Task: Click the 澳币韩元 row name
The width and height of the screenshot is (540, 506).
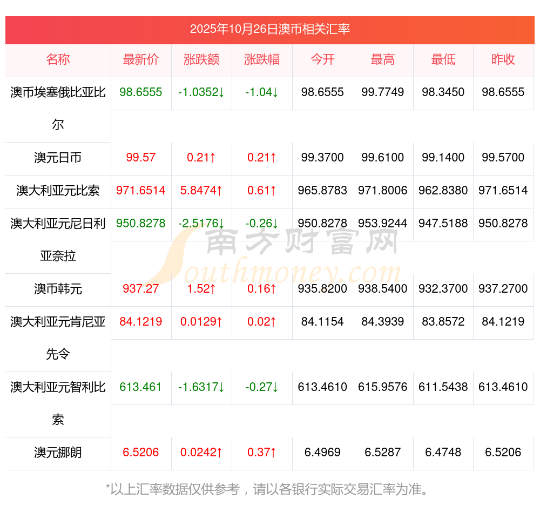Action: [x=58, y=289]
